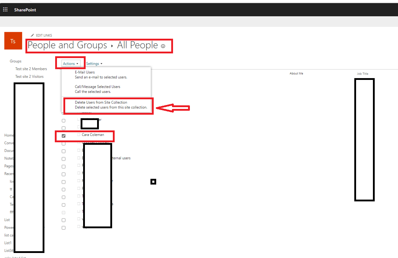Sort by the Job Title column header
This screenshot has height=258, width=398.
point(363,74)
